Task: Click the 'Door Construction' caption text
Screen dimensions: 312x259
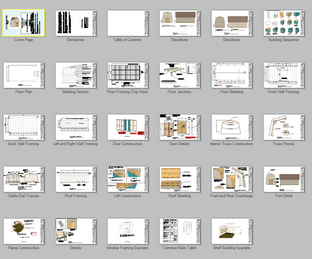Action: pyautogui.click(x=127, y=144)
